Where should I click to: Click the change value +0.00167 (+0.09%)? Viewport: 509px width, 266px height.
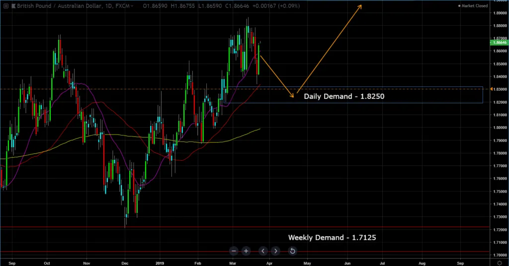pos(276,6)
